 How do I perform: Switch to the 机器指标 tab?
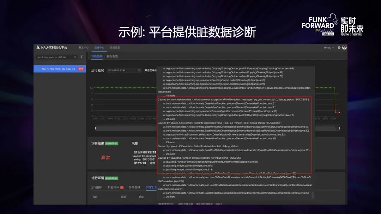[114, 187]
